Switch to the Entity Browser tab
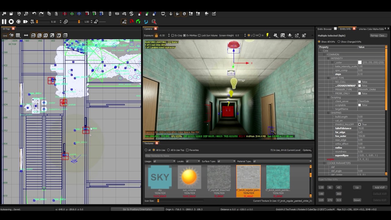391x220 pixels. click(x=325, y=29)
